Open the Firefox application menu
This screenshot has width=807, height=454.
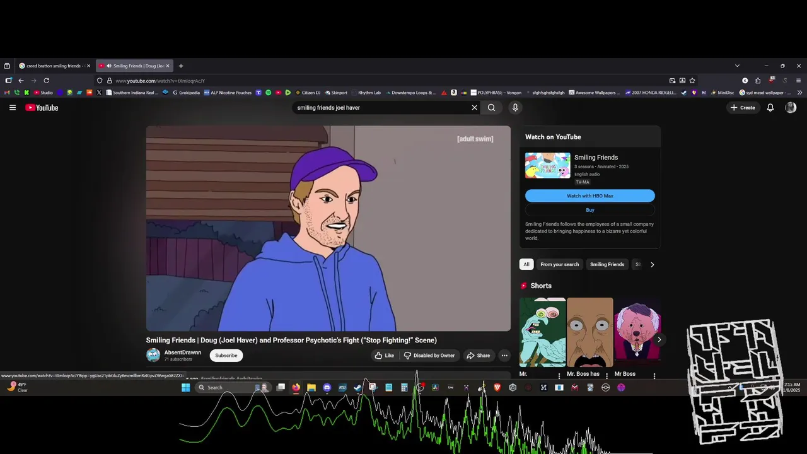point(798,81)
